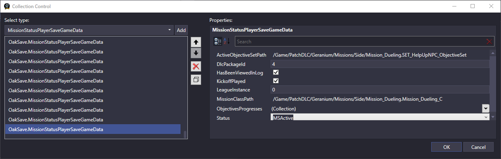Image resolution: width=501 pixels, height=159 pixels.
Task: Maximize the Collection Control window
Action: tap(473, 6)
